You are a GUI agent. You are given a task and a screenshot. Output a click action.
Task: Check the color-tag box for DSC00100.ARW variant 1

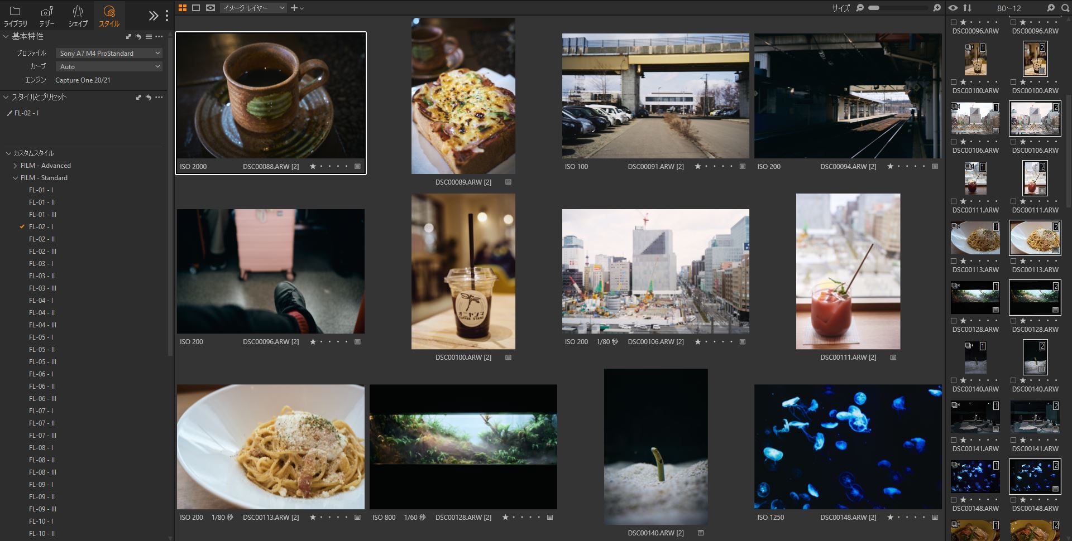954,82
